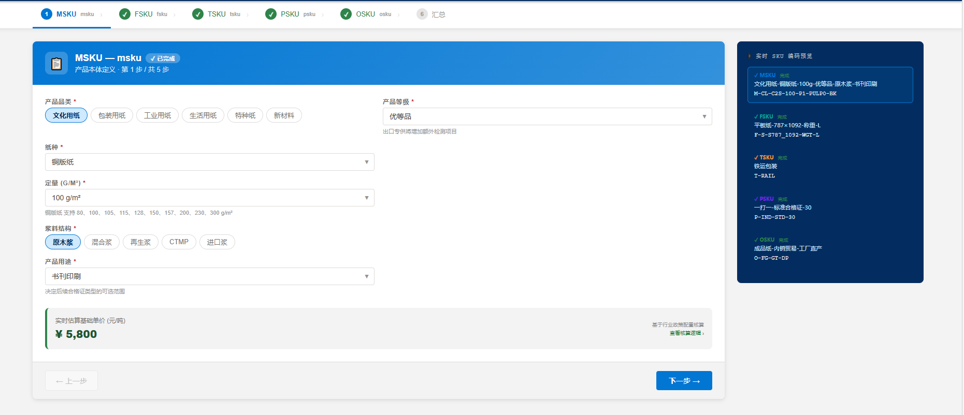Click the MSKU step number 1 icon
Screen dimensions: 964x415
[x=47, y=14]
